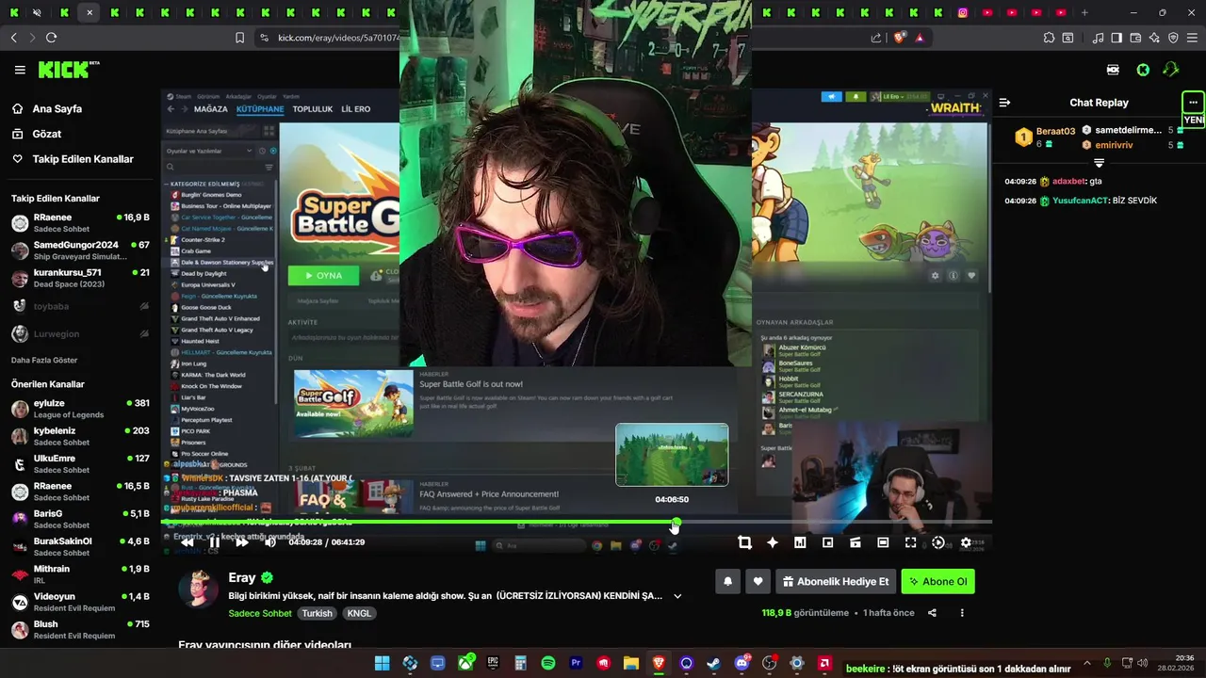Select the Turkish language tag
Image resolution: width=1206 pixels, height=678 pixels.
pyautogui.click(x=318, y=613)
